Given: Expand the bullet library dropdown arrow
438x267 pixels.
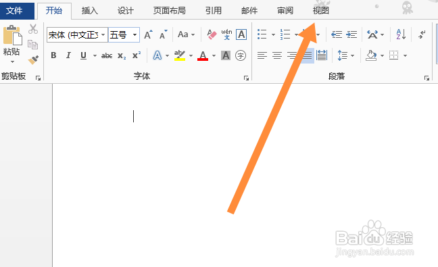Looking at the screenshot, I should pyautogui.click(x=273, y=35).
